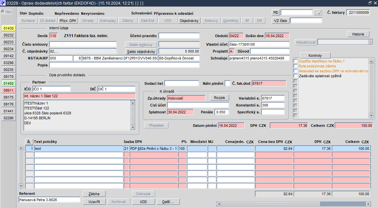The height and width of the screenshot is (208, 378).
Task: Open the dropdown next to Aktualizovat
Action: pos(370,42)
